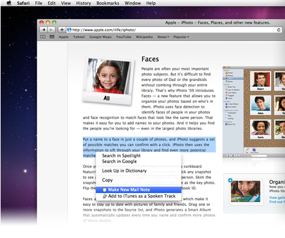
Task: Click the globe site icon in address bar
Action: 69,30
